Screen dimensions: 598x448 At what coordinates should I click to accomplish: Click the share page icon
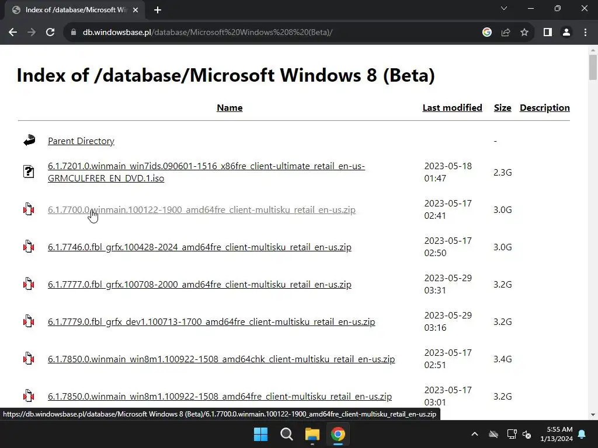point(506,33)
